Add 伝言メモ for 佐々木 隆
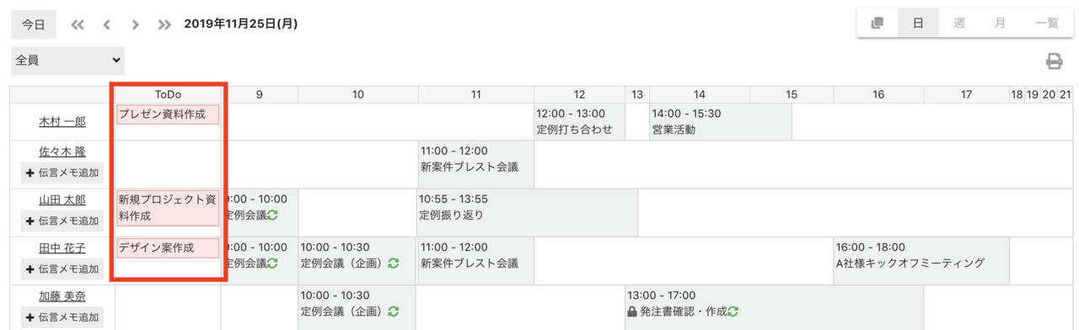The image size is (1079, 330). (62, 173)
